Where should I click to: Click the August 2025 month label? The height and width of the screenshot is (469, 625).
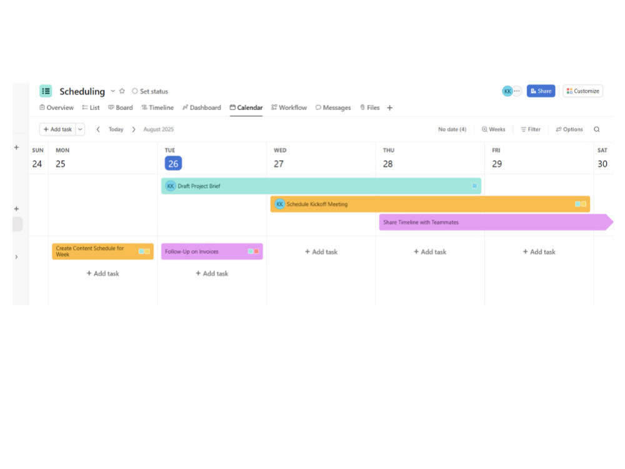[159, 129]
